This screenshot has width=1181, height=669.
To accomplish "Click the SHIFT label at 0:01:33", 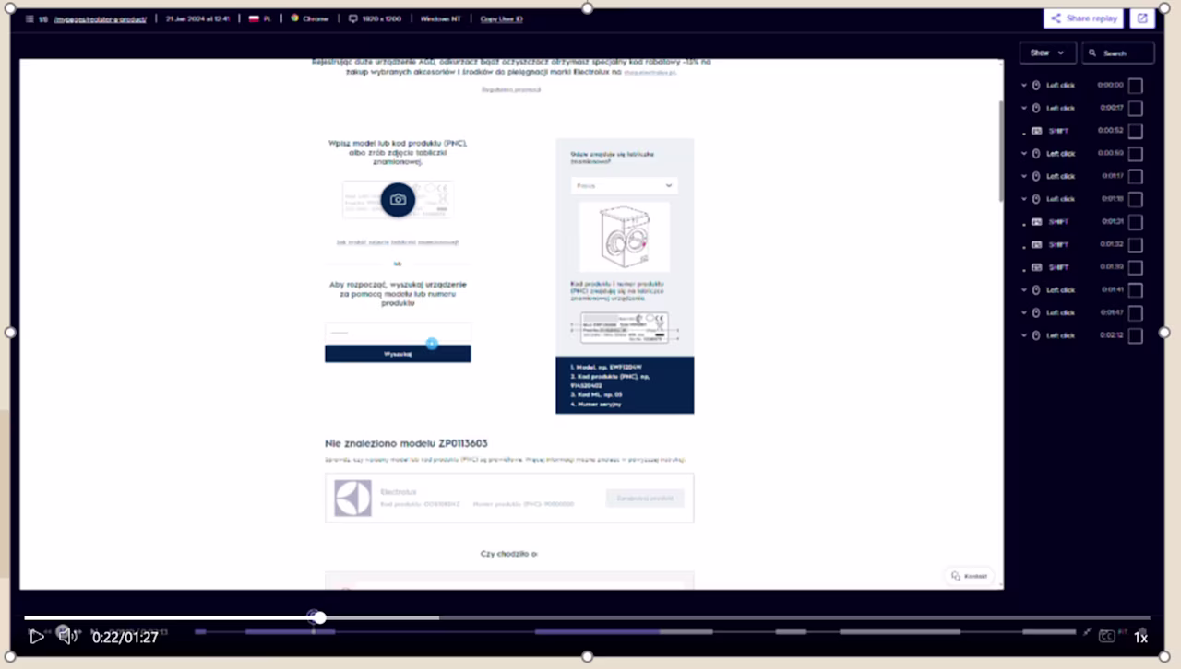I will coord(1058,267).
